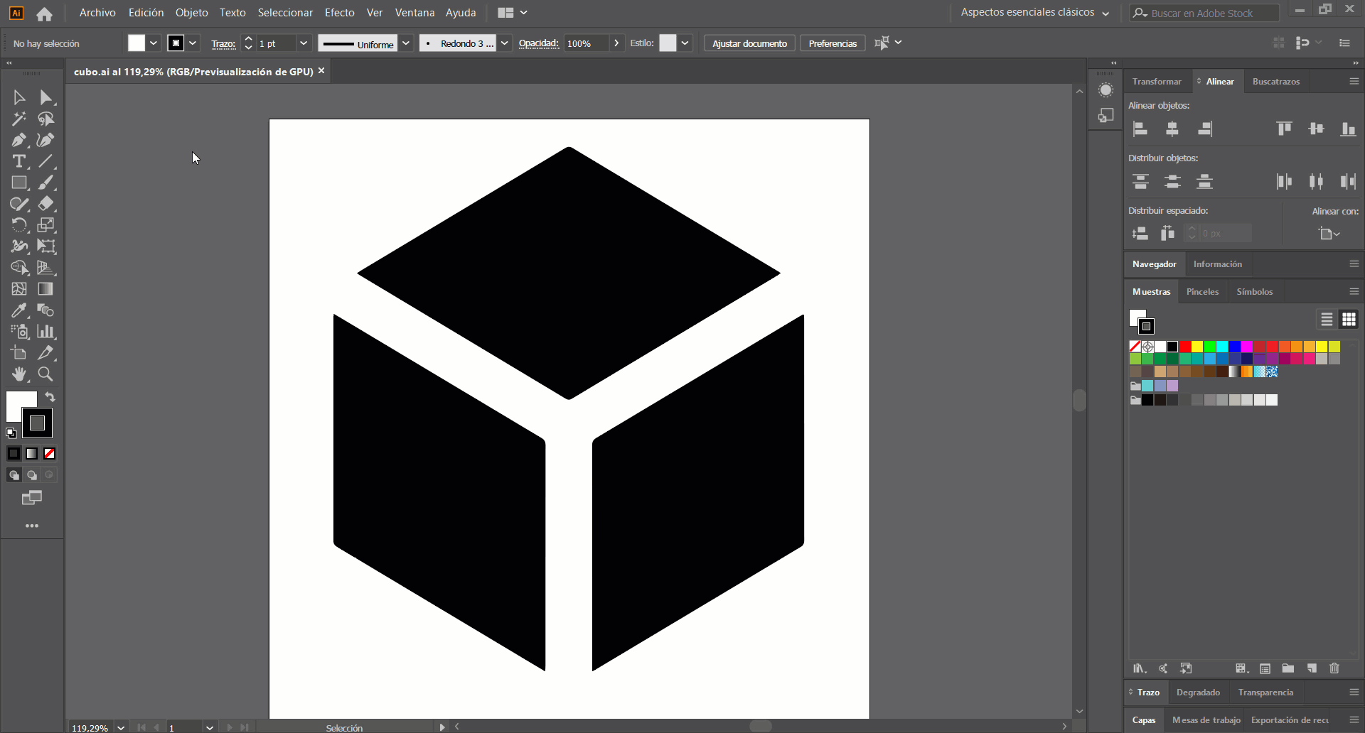
Task: Open the stroke weight dropdown
Action: (x=304, y=43)
